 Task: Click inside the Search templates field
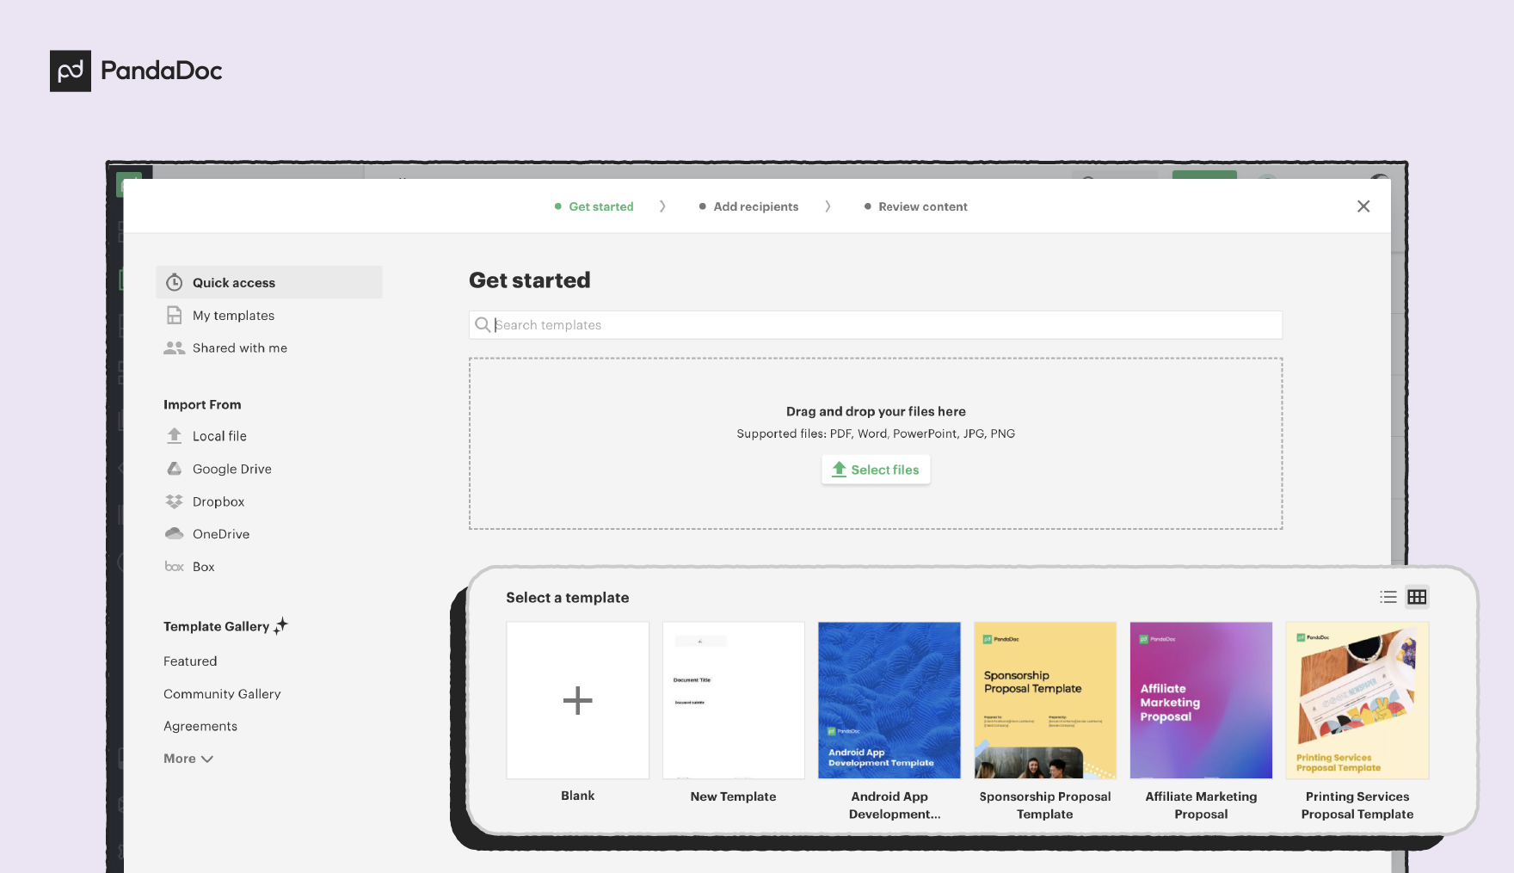tap(874, 325)
